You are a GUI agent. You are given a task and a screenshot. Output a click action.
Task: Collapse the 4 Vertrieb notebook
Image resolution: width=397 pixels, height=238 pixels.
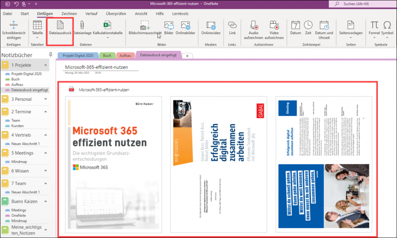coord(45,135)
